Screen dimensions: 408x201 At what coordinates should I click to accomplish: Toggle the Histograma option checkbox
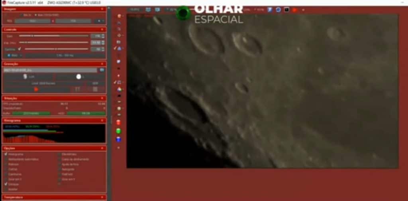(x=6, y=154)
